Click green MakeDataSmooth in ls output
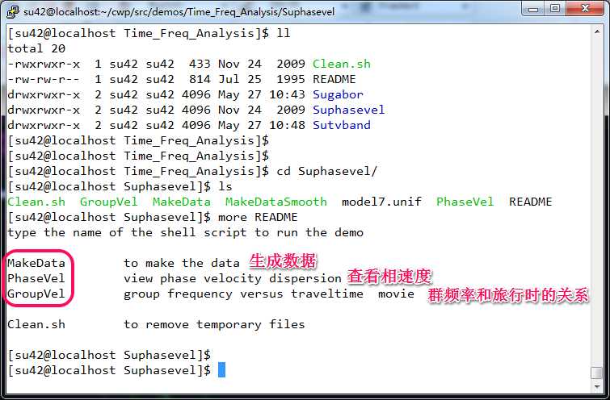This screenshot has height=400, width=610. pos(276,202)
